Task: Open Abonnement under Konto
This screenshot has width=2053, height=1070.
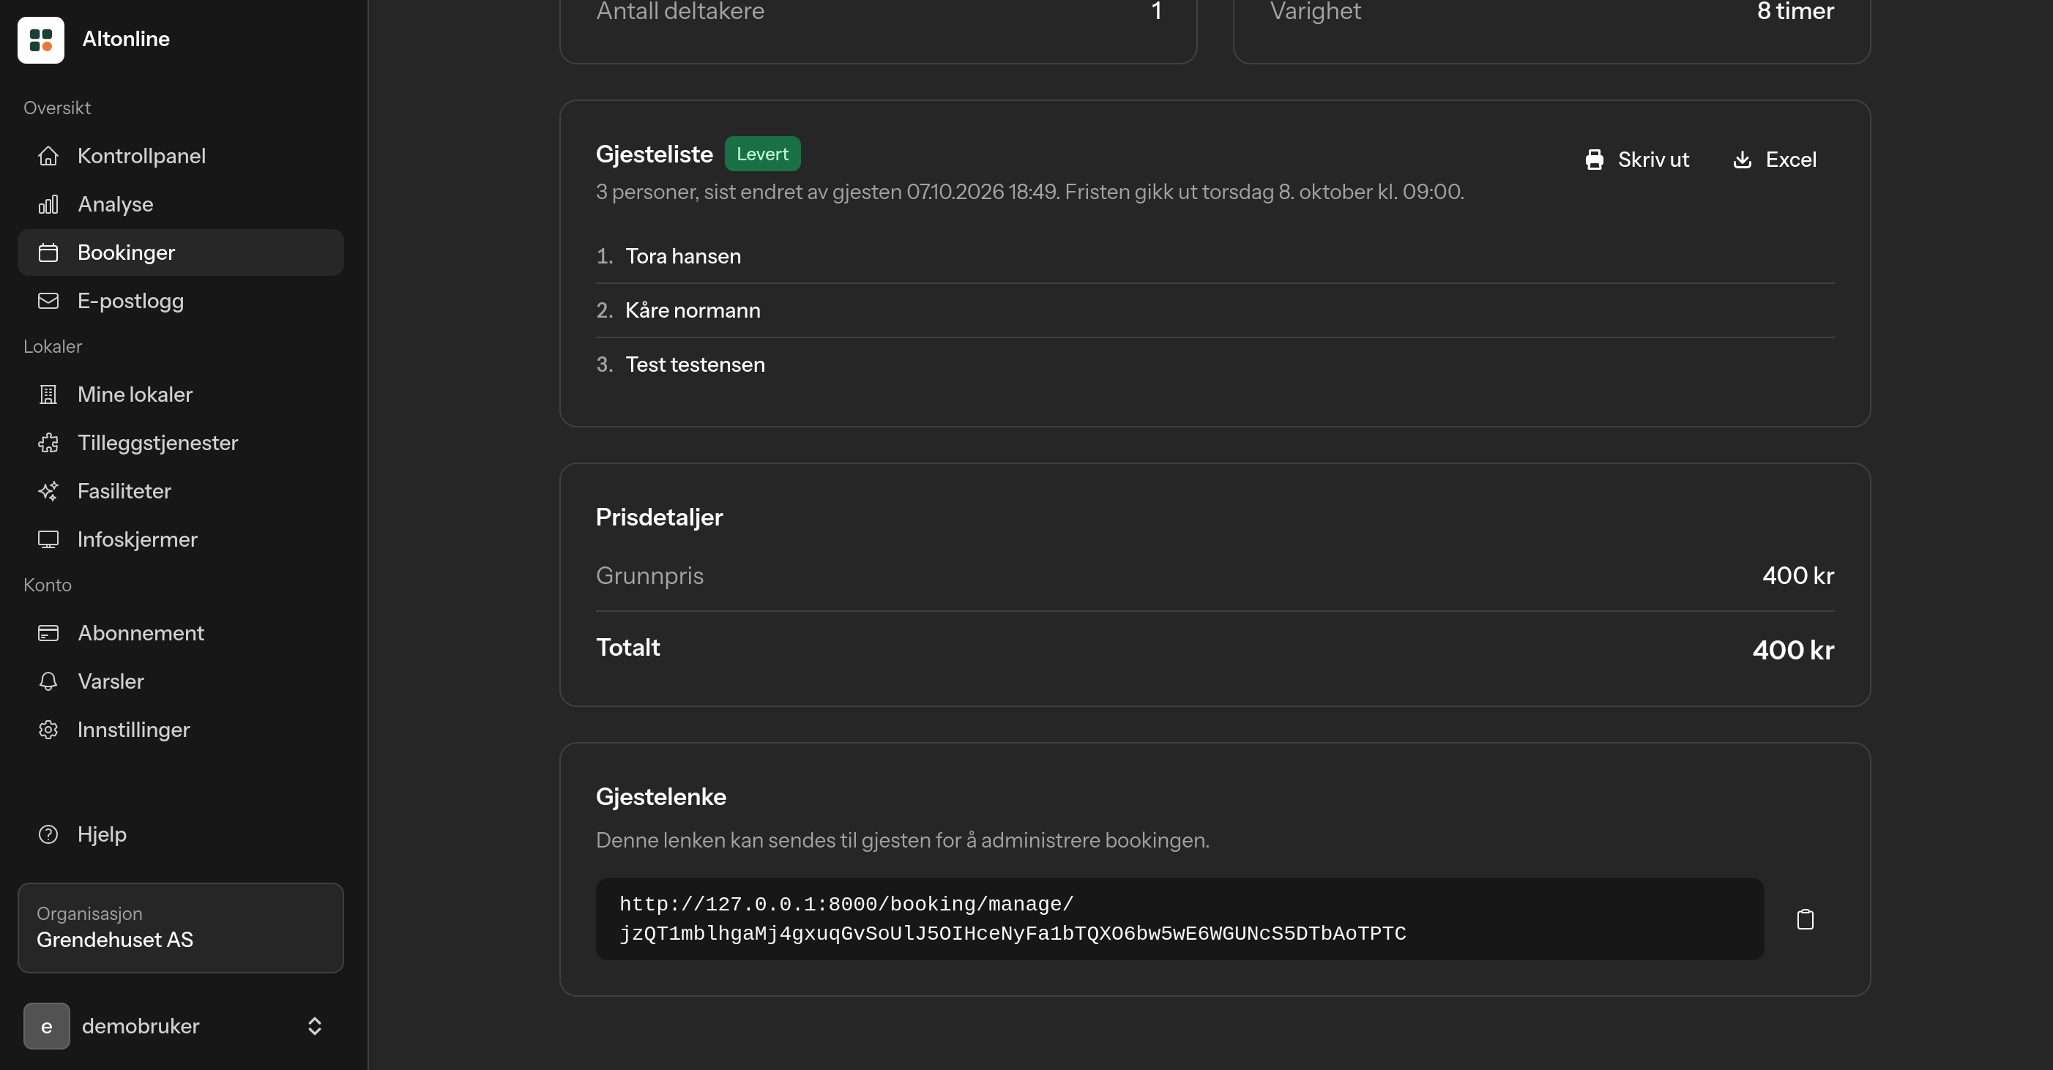Action: point(181,633)
